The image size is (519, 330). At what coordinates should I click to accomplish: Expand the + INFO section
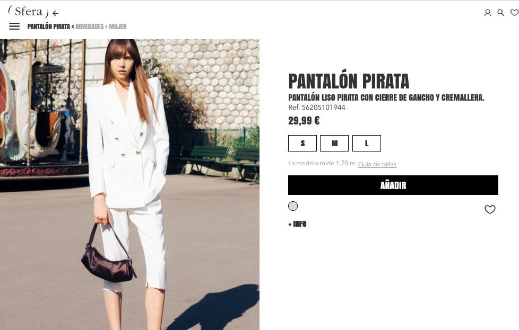(297, 224)
